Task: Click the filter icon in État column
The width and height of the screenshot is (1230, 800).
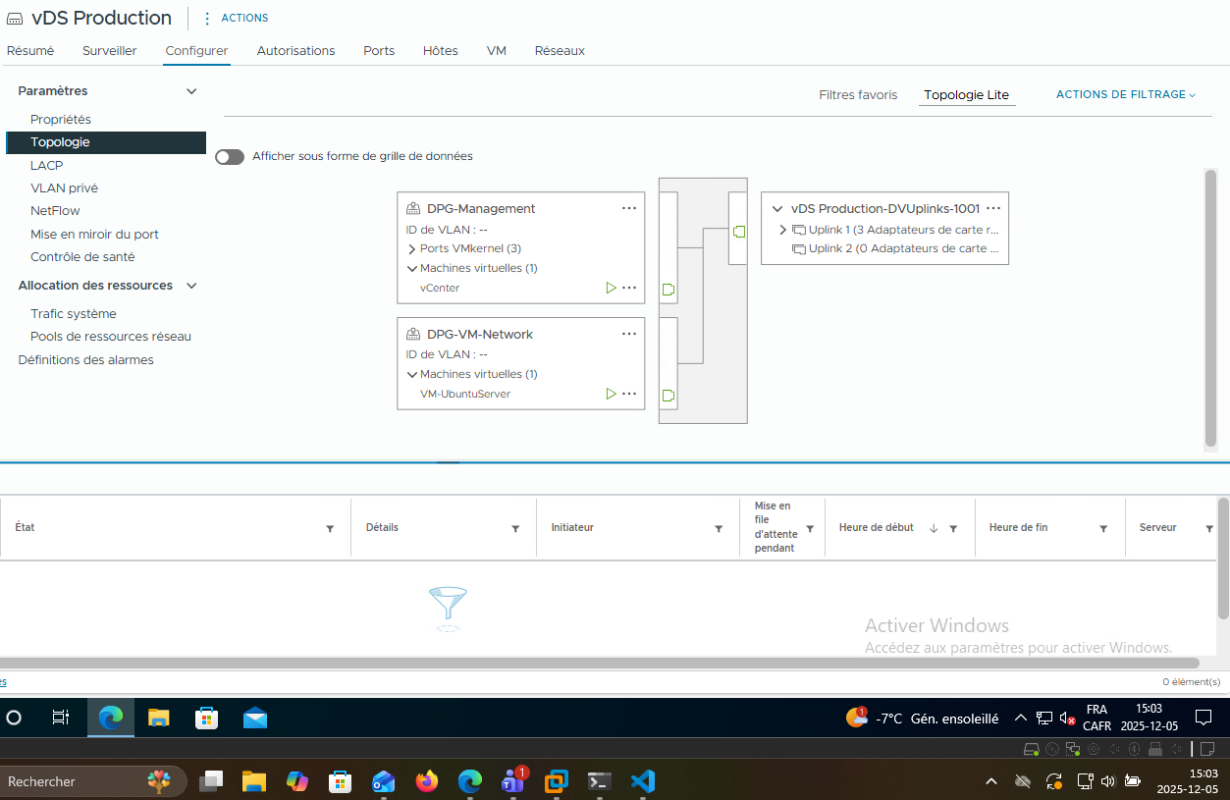Action: (x=330, y=528)
